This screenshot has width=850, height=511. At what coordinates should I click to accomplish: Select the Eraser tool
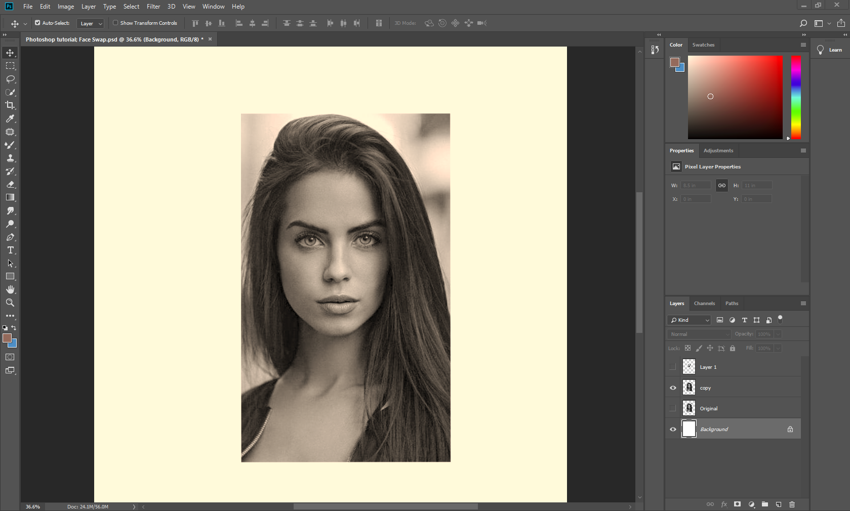10,184
